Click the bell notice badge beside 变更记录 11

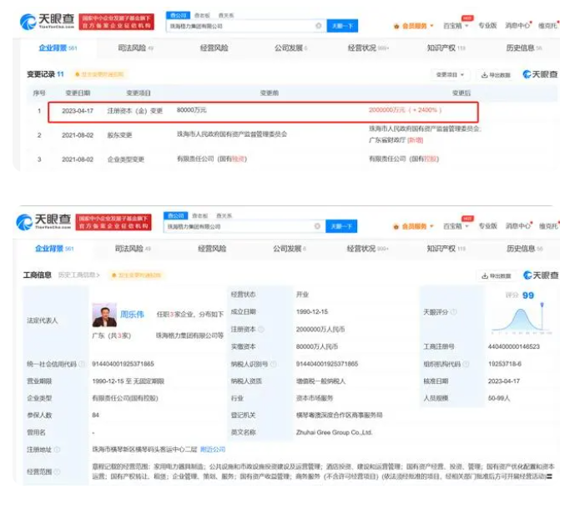pyautogui.click(x=99, y=74)
